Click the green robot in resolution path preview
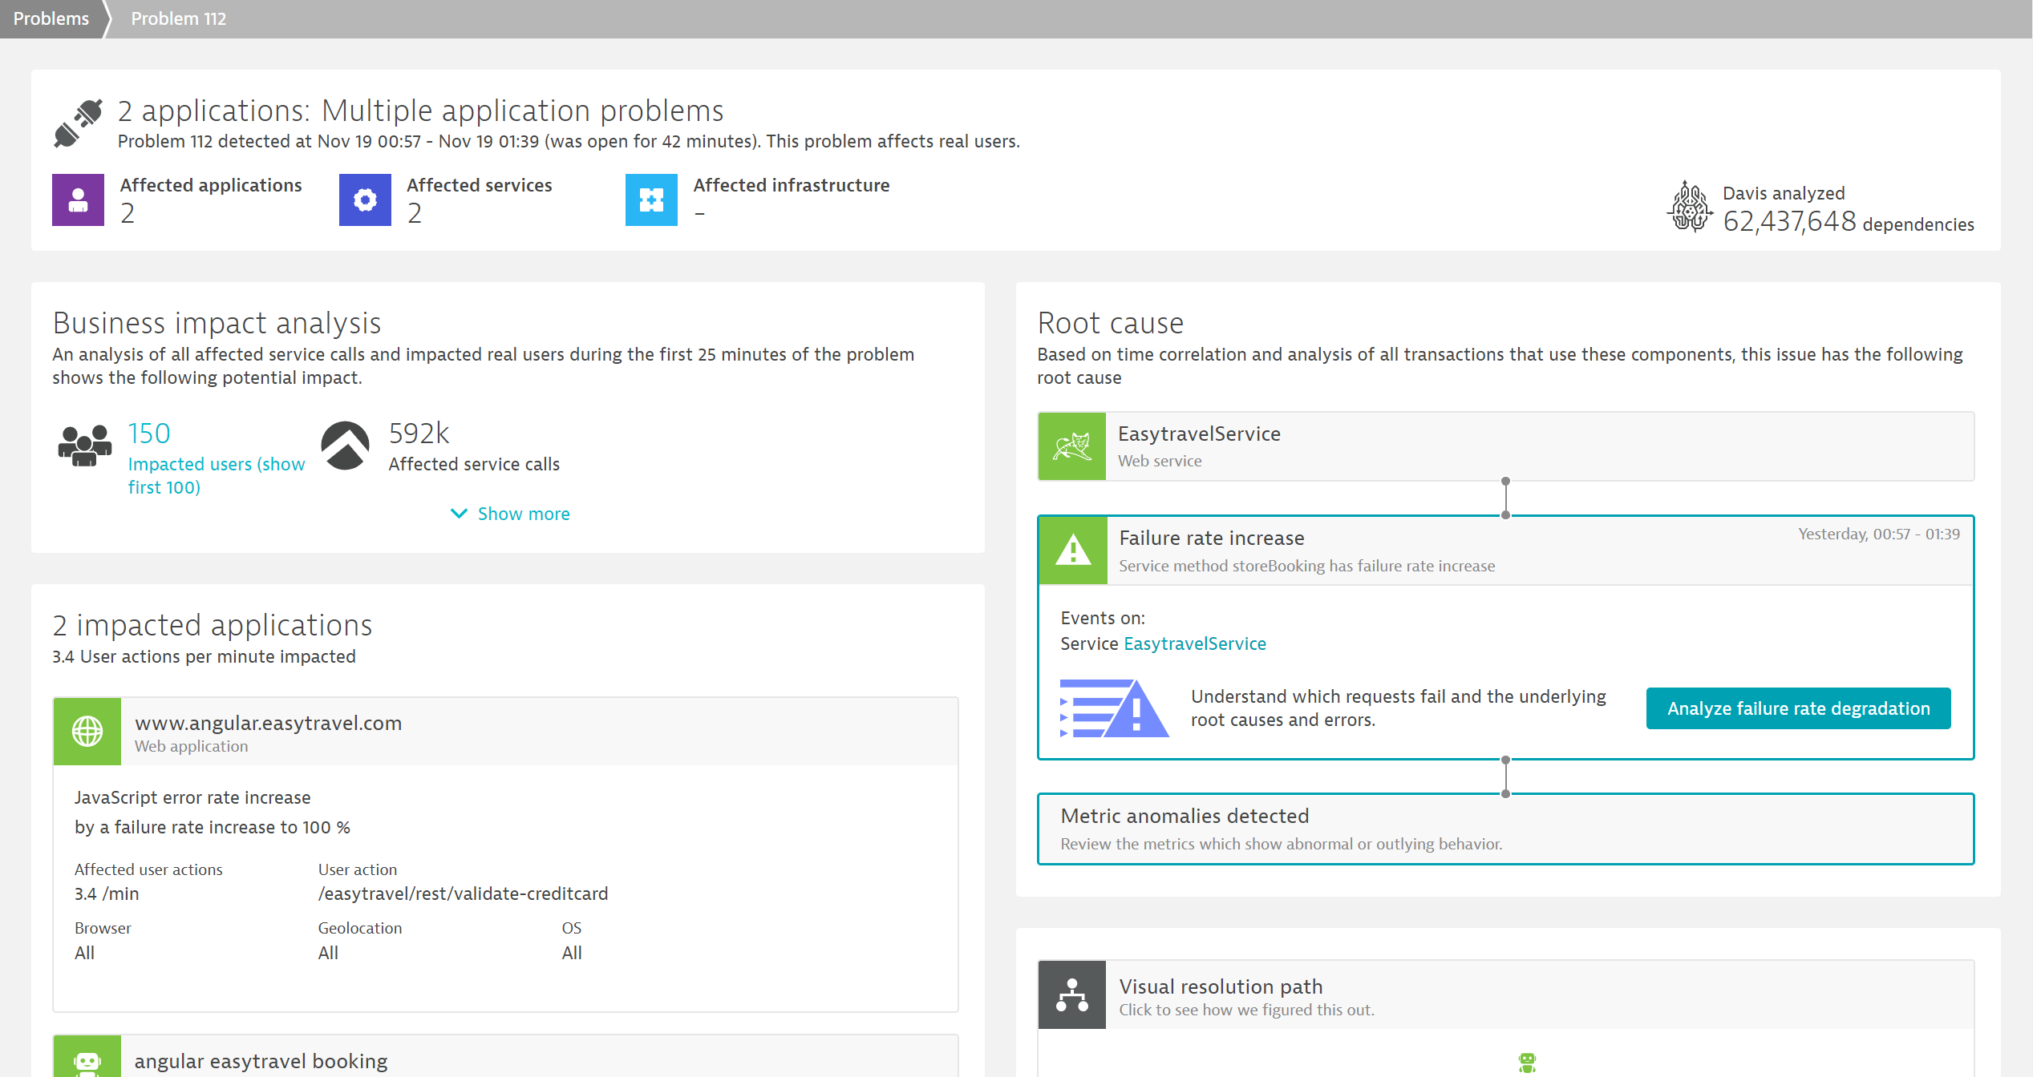This screenshot has height=1077, width=2033. point(1527,1063)
